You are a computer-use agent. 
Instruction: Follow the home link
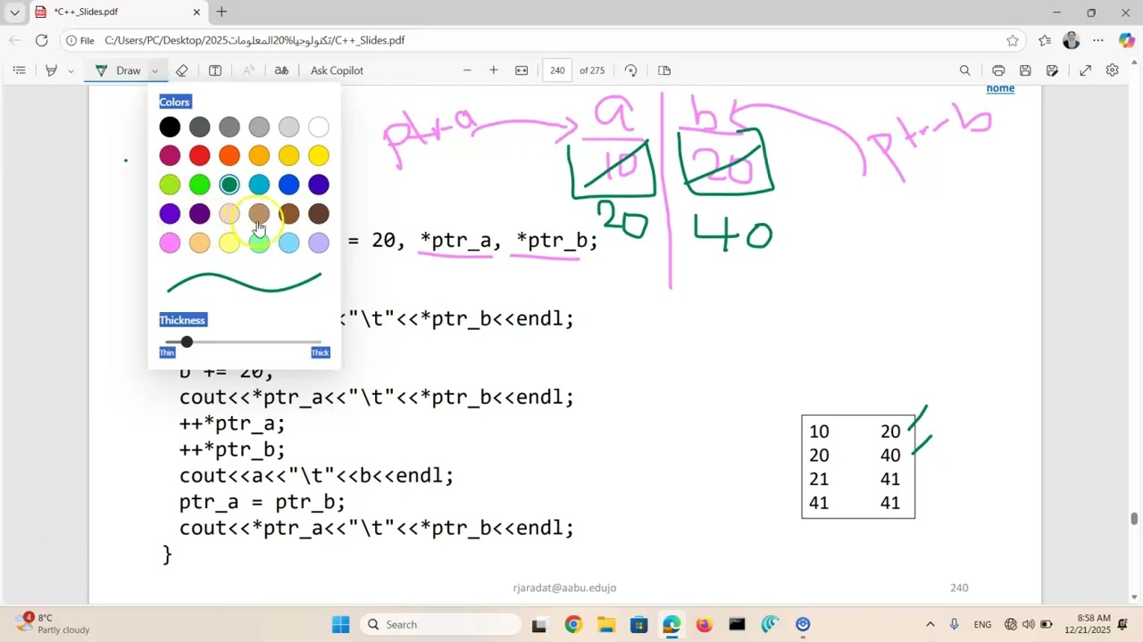[x=1000, y=88]
